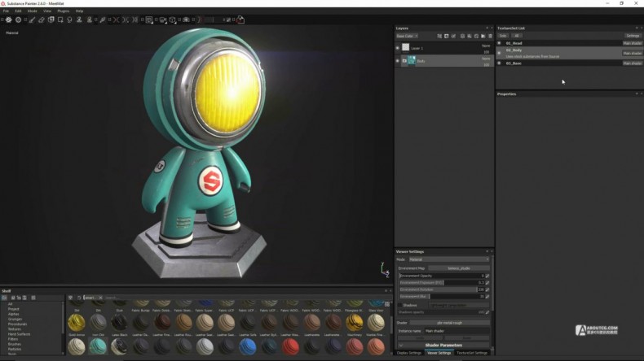Open the blend mode dropdown of Layer 1
The width and height of the screenshot is (644, 361).
pos(486,46)
